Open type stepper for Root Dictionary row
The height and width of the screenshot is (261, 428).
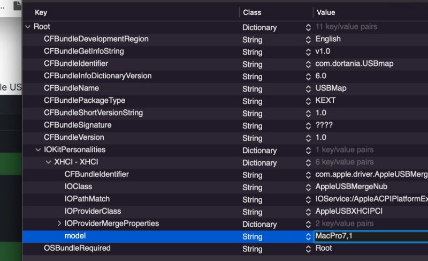[308, 27]
